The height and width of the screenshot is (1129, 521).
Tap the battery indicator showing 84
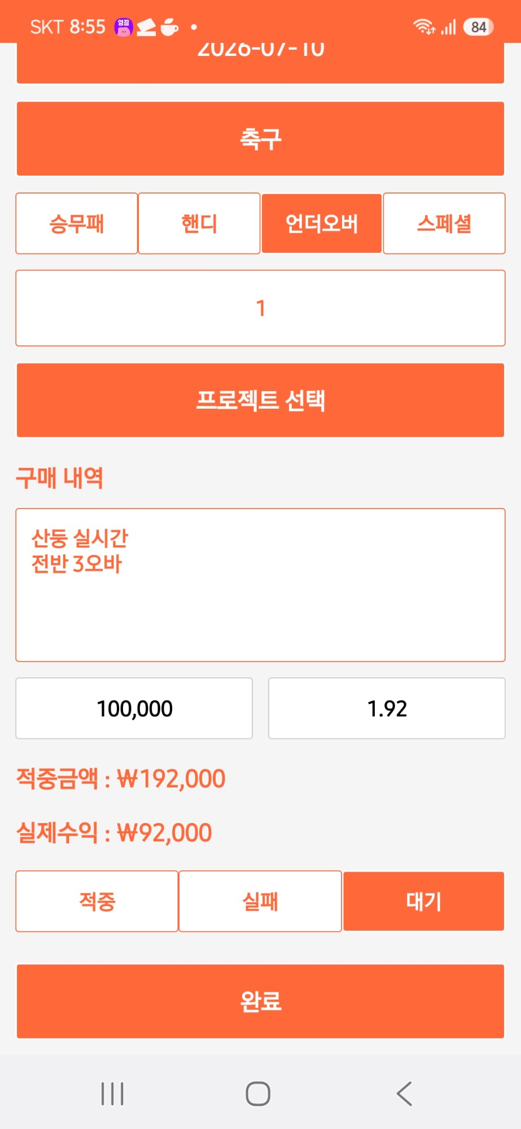coord(478,27)
